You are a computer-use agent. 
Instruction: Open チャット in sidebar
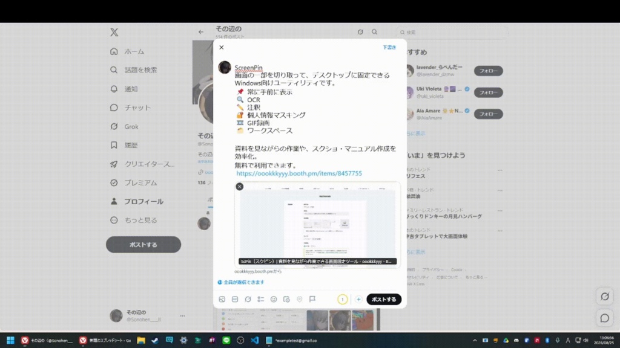[x=131, y=108]
